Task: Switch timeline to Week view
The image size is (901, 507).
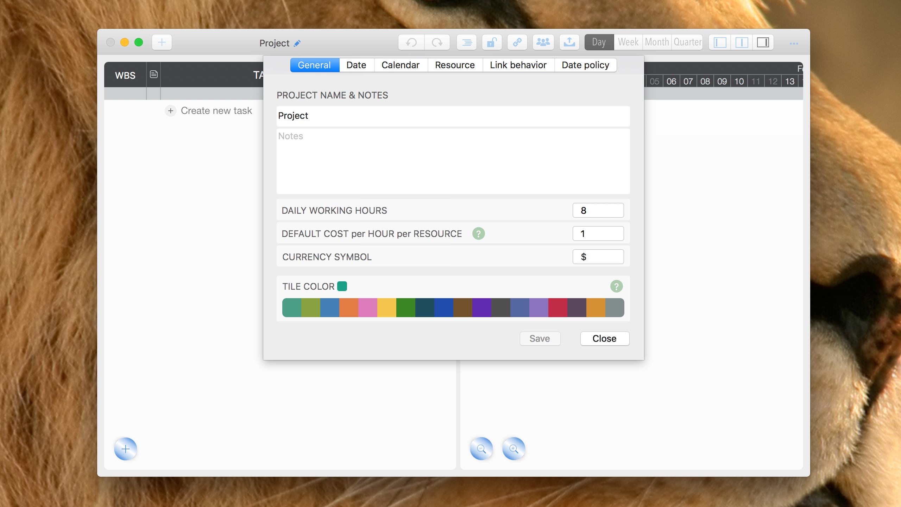Action: tap(628, 42)
